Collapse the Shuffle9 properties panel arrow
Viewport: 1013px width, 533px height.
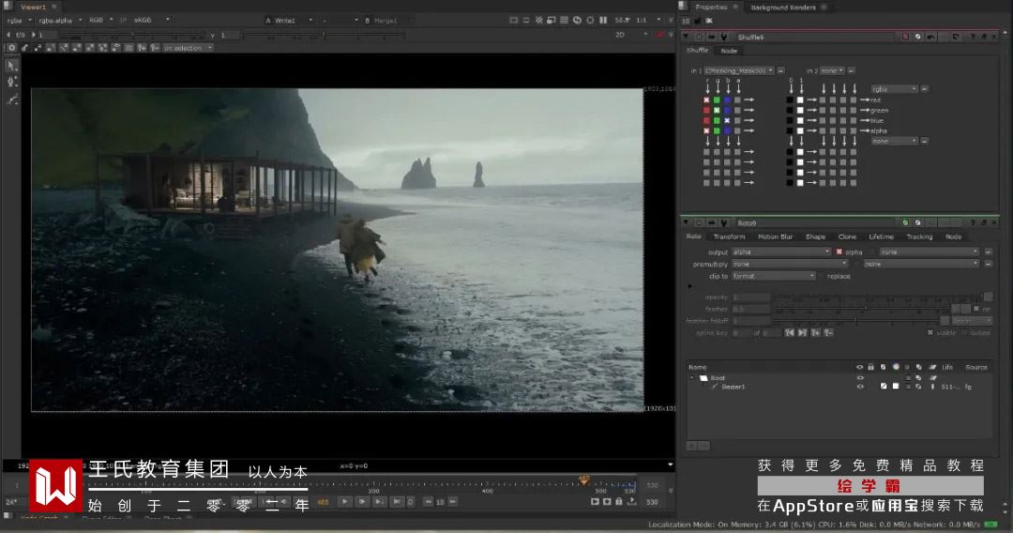coord(688,37)
